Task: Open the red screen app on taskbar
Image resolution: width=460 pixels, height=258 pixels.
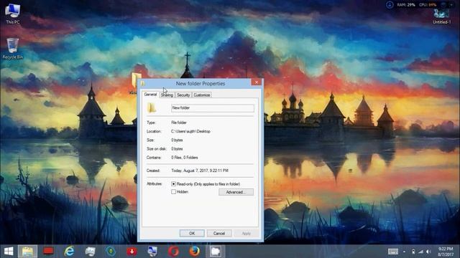Action: pos(49,252)
